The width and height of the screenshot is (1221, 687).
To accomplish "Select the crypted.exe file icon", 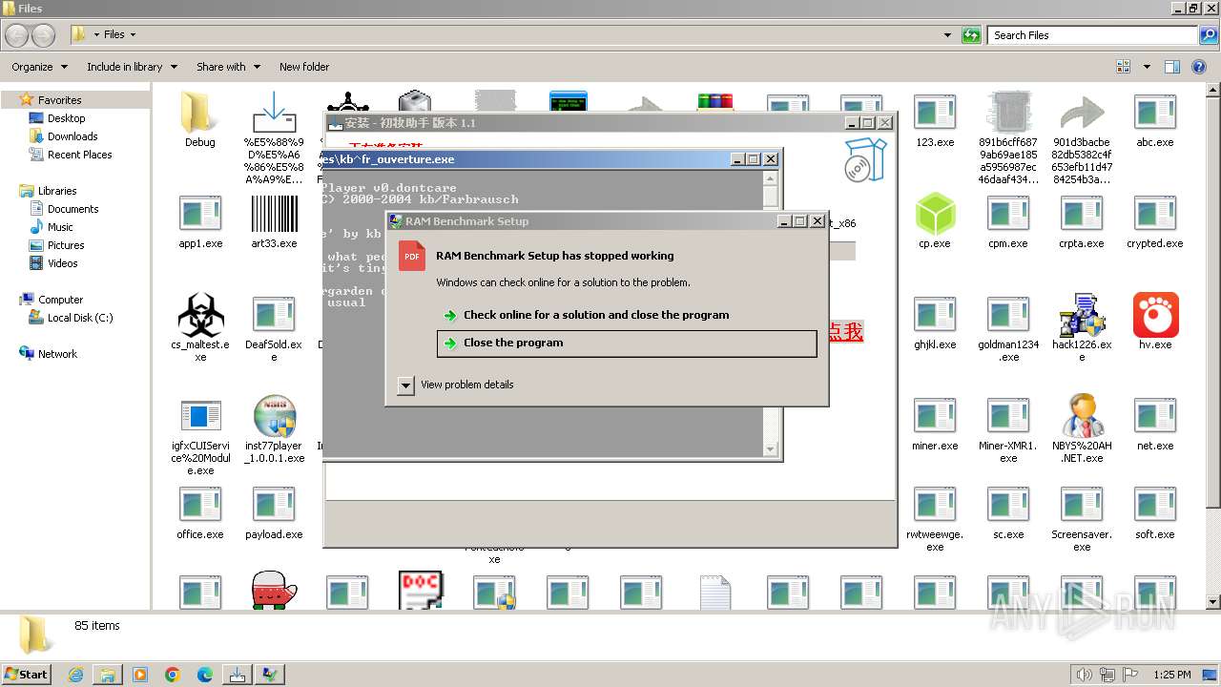I will 1155,214.
